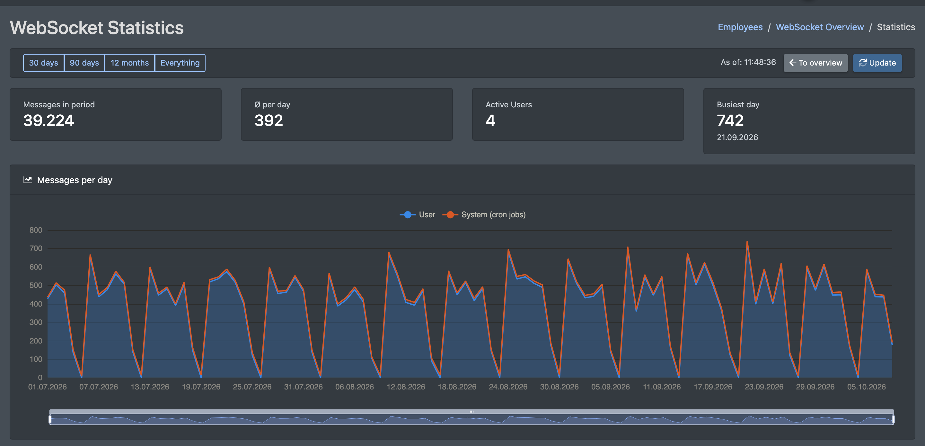Click the As of: 11:48:36 timestamp

(748, 62)
